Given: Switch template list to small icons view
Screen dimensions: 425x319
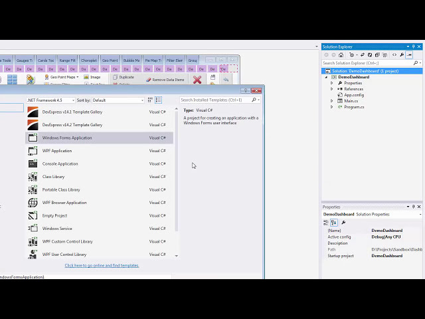Looking at the screenshot, I should click(150, 100).
